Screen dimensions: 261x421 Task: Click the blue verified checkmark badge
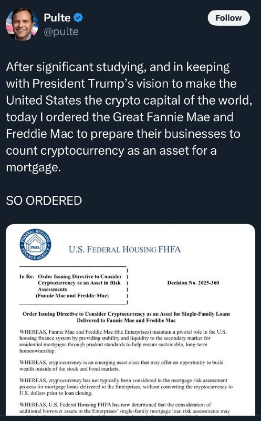[78, 18]
